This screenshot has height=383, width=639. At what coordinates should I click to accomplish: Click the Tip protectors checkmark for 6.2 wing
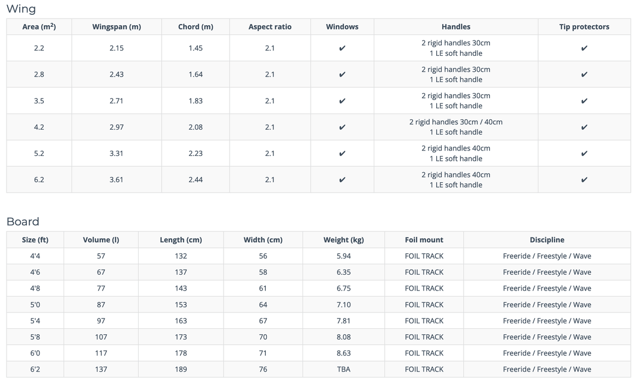584,179
